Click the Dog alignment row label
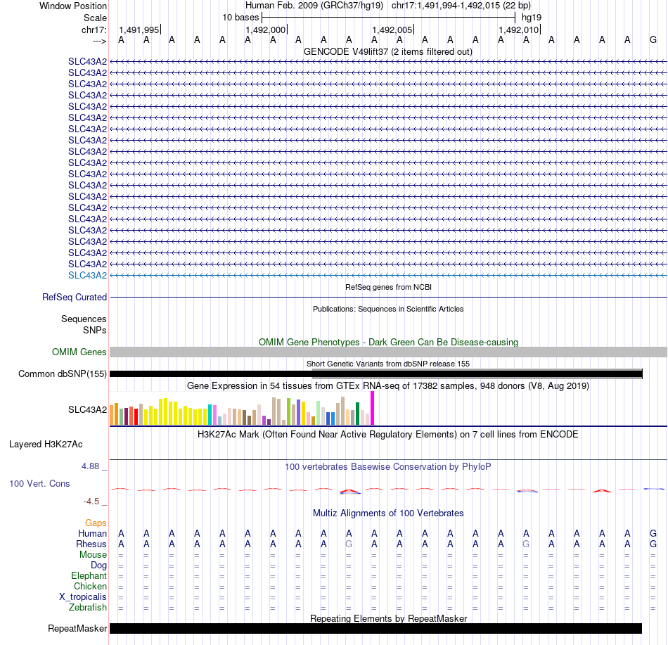This screenshot has height=645, width=668. click(x=98, y=565)
